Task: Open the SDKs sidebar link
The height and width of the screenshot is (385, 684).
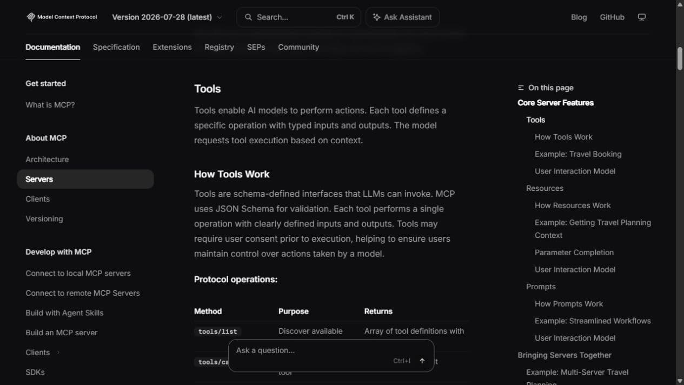Action: 35,373
